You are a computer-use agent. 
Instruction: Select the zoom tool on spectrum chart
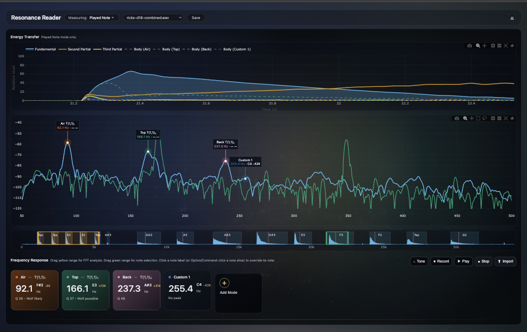465,118
